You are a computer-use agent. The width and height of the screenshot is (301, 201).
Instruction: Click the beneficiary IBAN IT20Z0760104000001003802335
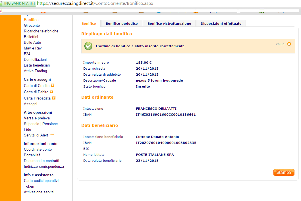(166, 143)
